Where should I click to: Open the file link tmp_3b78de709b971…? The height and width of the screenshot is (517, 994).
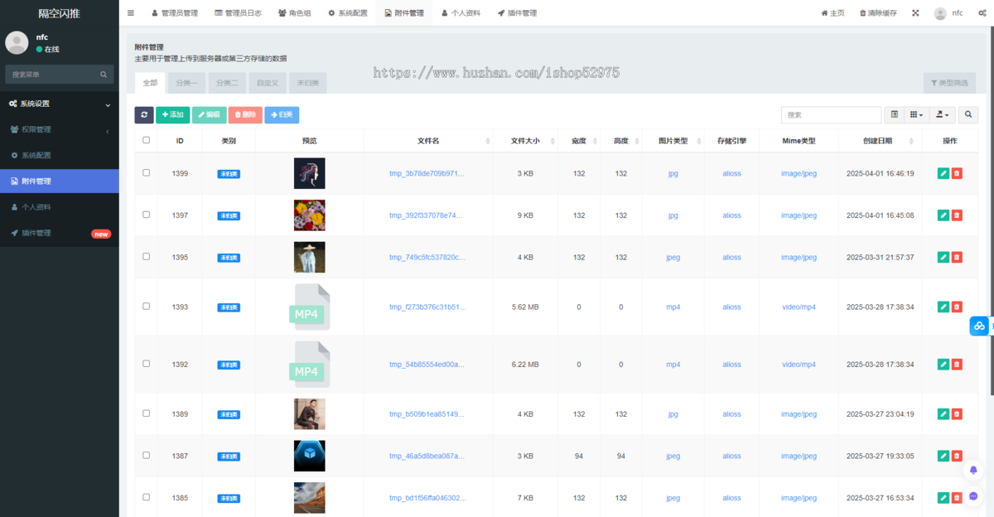[427, 174]
